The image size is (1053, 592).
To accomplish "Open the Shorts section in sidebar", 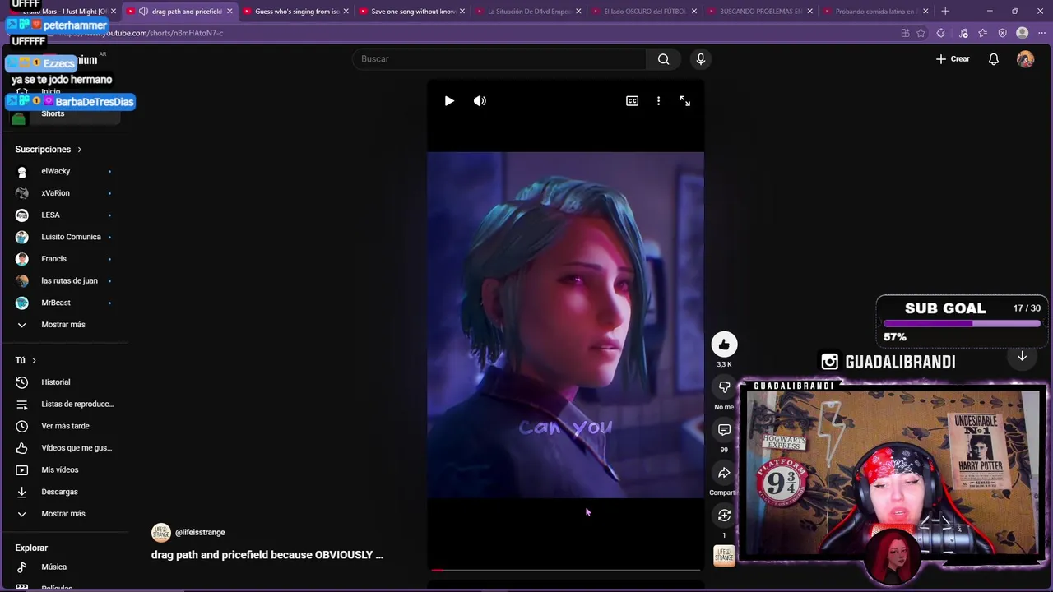I will (64, 113).
